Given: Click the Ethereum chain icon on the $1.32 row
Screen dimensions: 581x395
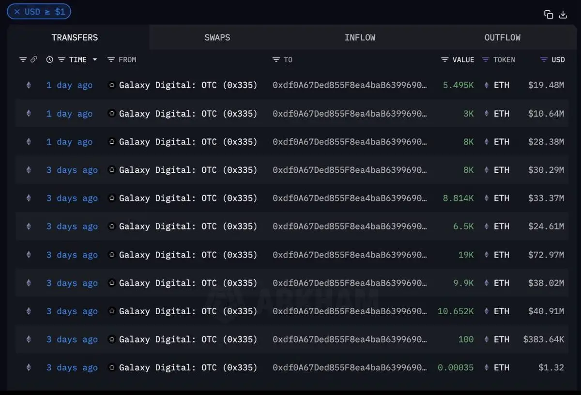Looking at the screenshot, I should click(x=29, y=367).
